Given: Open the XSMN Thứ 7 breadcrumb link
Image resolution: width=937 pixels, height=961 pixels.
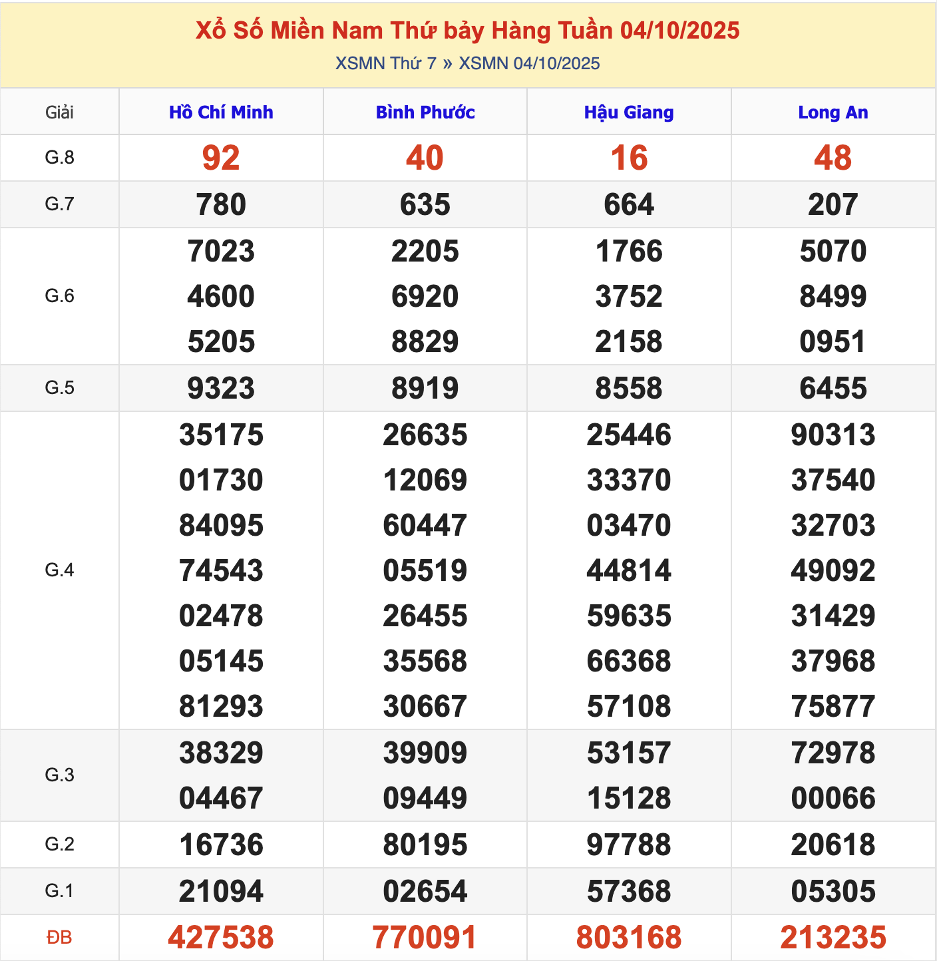Looking at the screenshot, I should coord(385,63).
